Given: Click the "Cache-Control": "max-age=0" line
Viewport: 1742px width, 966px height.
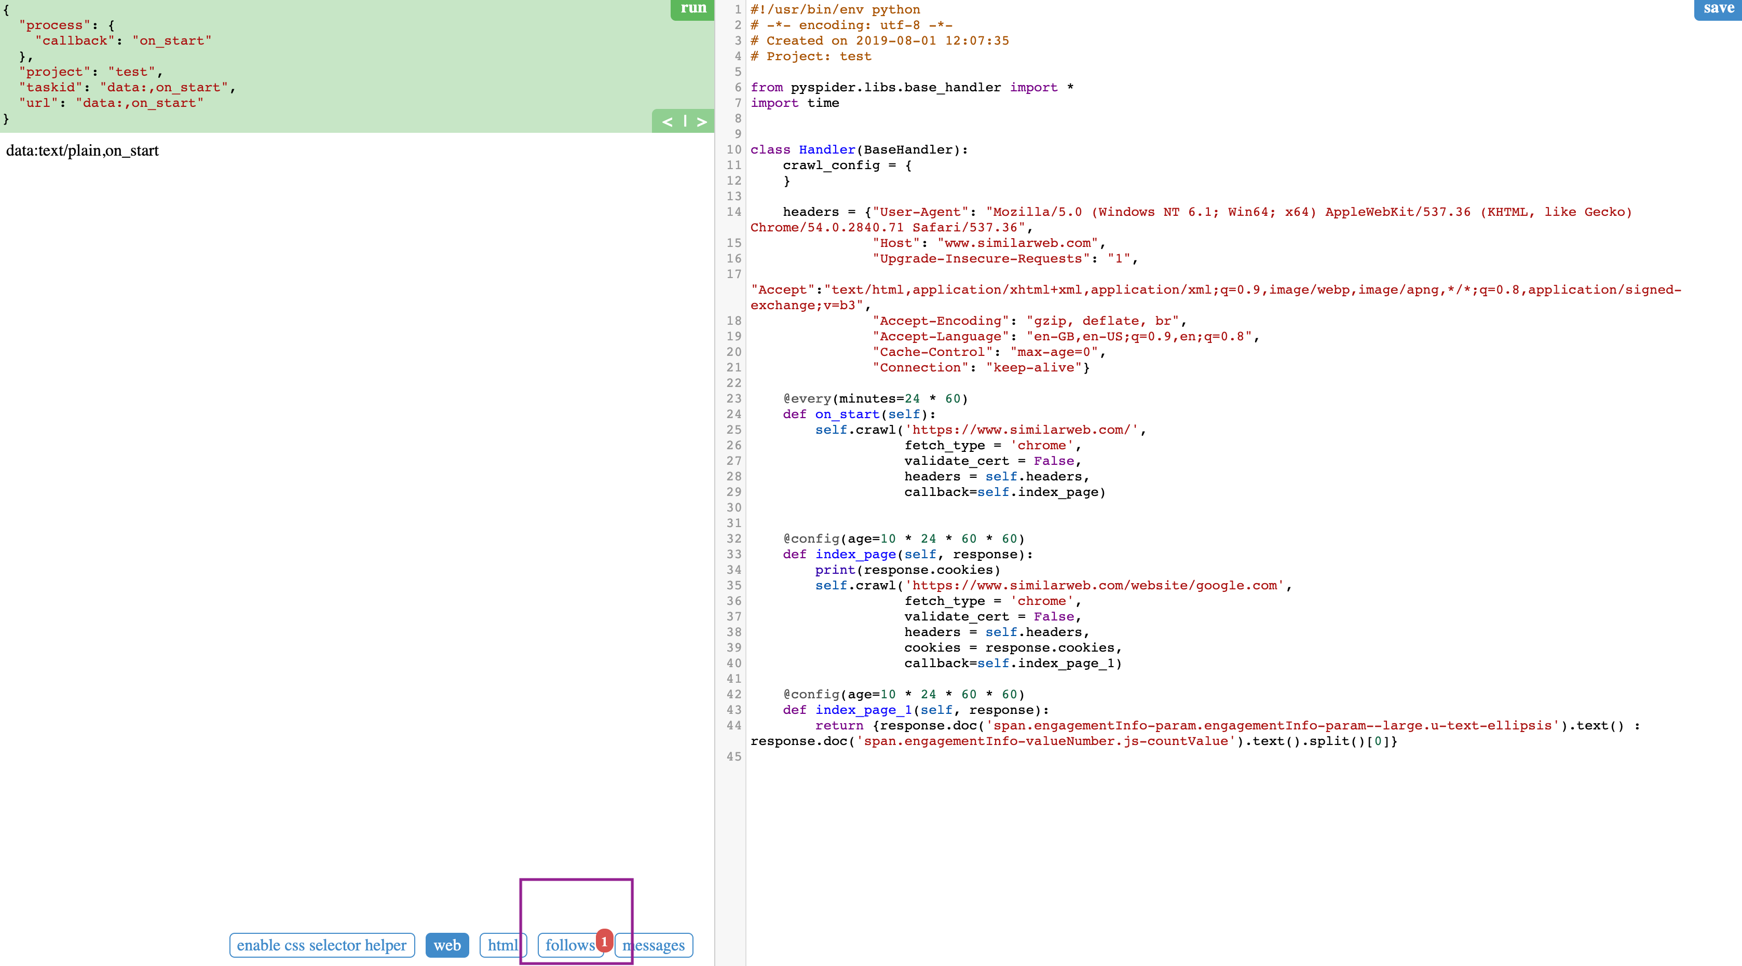Looking at the screenshot, I should [x=989, y=352].
